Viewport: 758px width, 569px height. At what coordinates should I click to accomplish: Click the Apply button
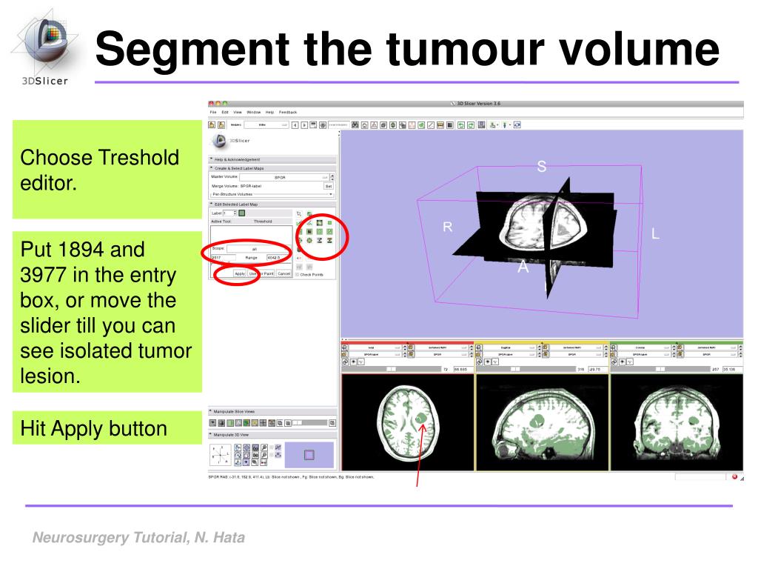pos(240,274)
